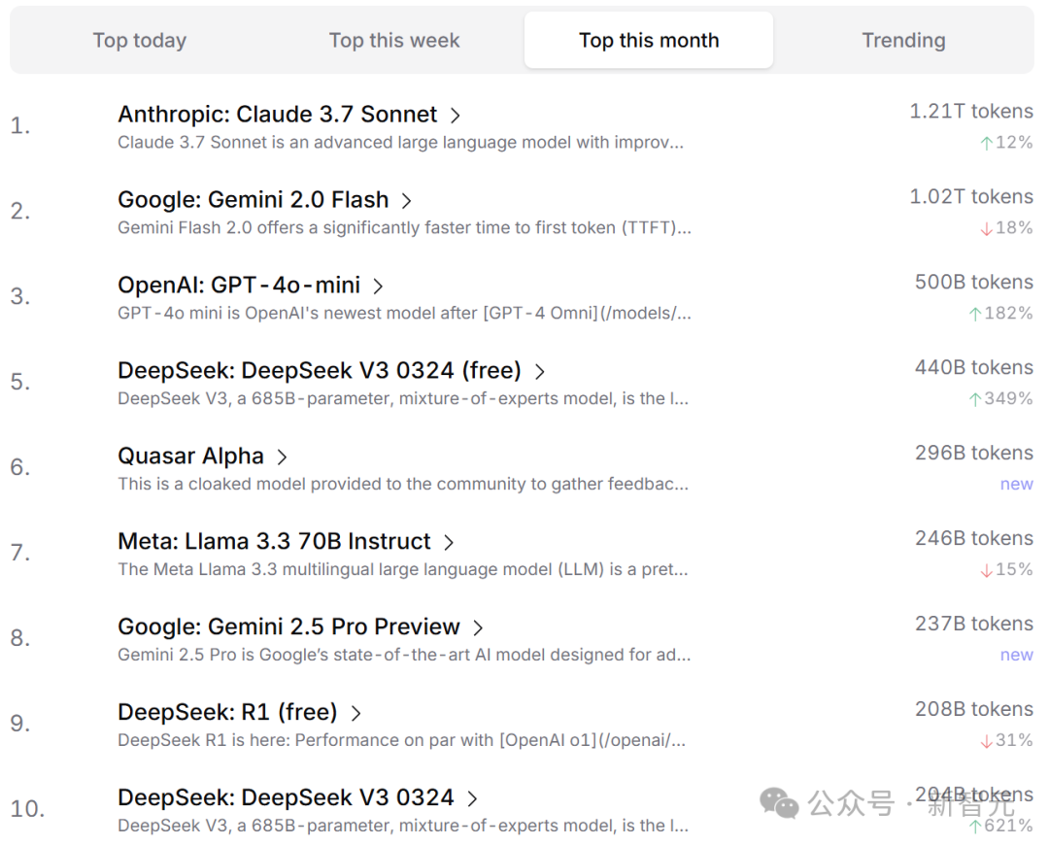The image size is (1049, 846).
Task: Select the Top this week tab
Action: click(x=394, y=41)
